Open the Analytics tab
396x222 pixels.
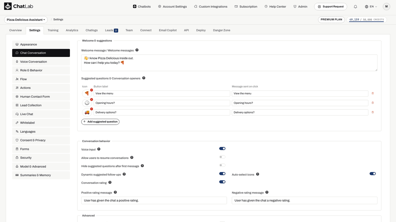click(72, 30)
